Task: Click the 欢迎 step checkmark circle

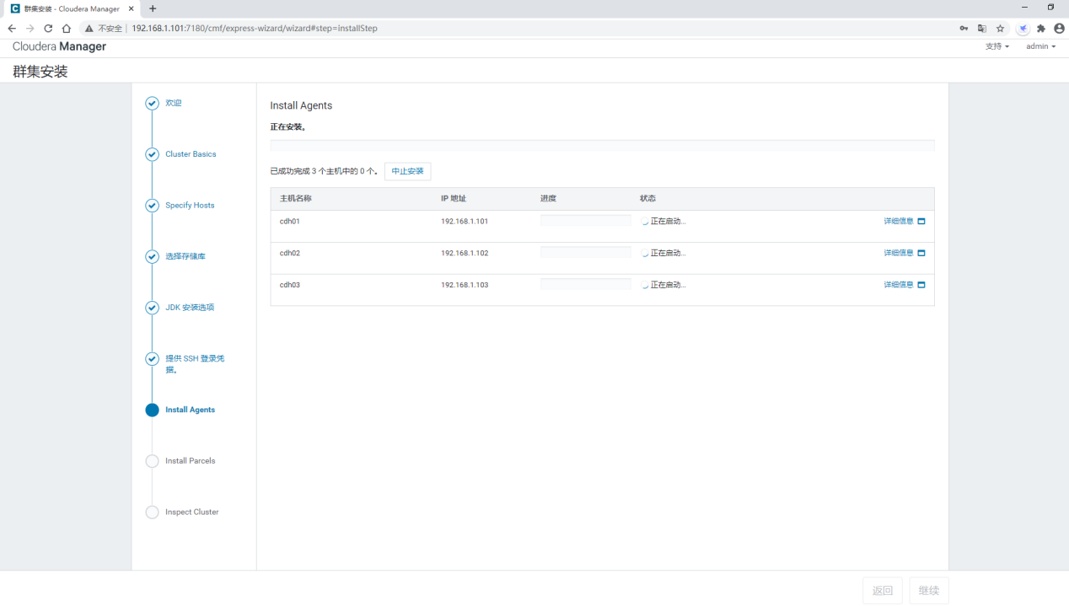Action: pos(152,103)
